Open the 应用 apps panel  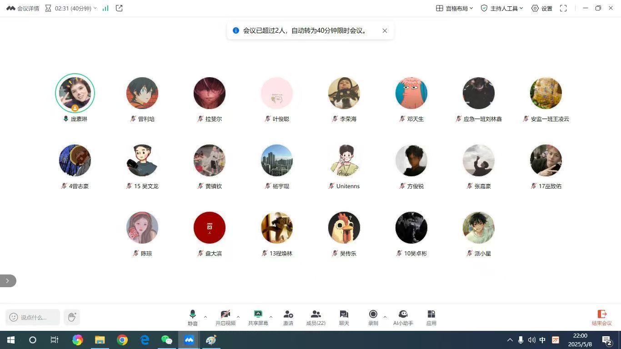click(x=431, y=318)
